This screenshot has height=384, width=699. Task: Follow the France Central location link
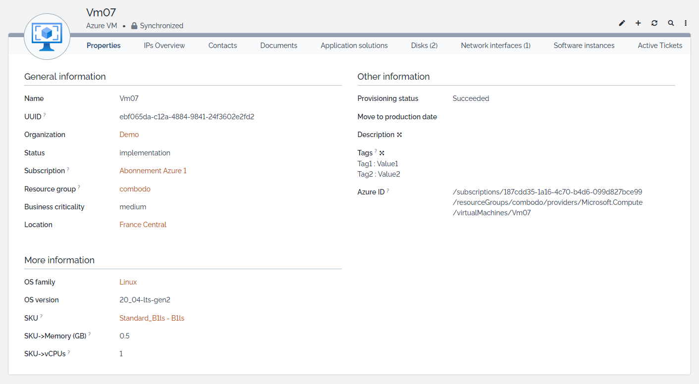[143, 225]
